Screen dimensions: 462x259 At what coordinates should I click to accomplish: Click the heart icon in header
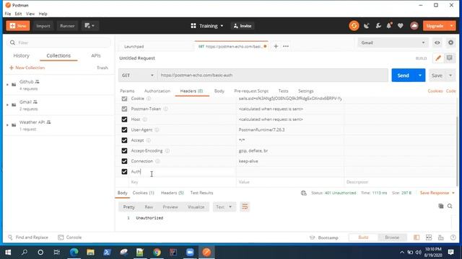click(x=400, y=26)
